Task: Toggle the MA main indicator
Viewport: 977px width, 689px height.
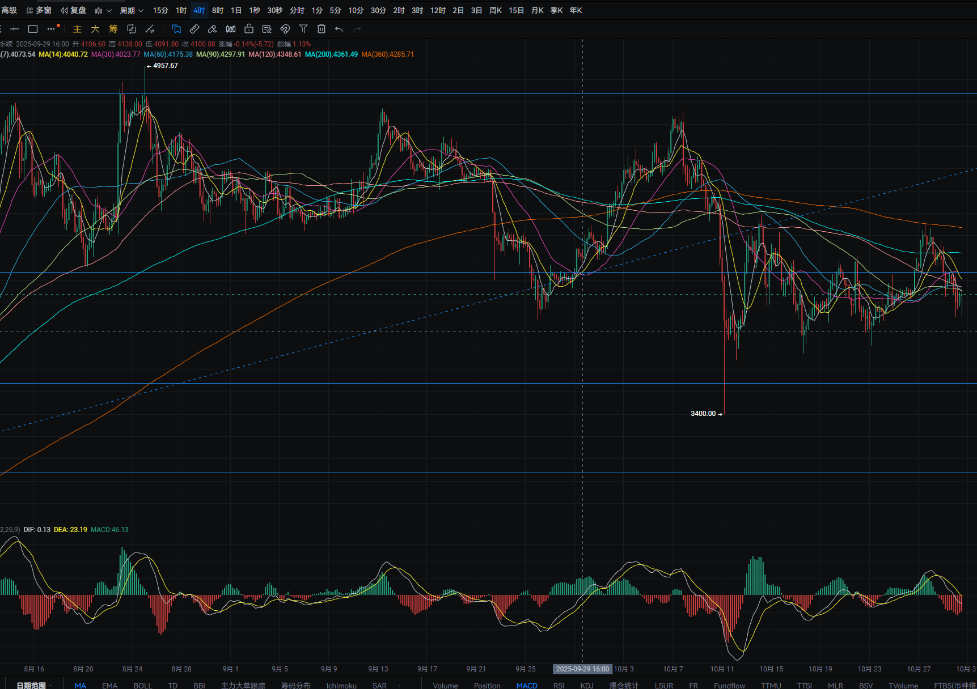Action: (81, 685)
